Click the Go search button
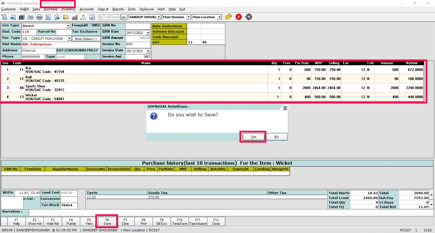Viewport: 435px width, 233px height. click(x=123, y=17)
